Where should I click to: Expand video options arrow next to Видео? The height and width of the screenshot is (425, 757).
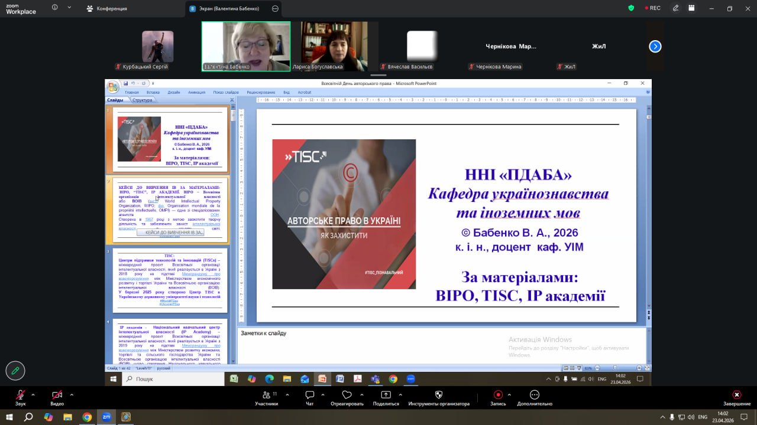[x=72, y=394]
